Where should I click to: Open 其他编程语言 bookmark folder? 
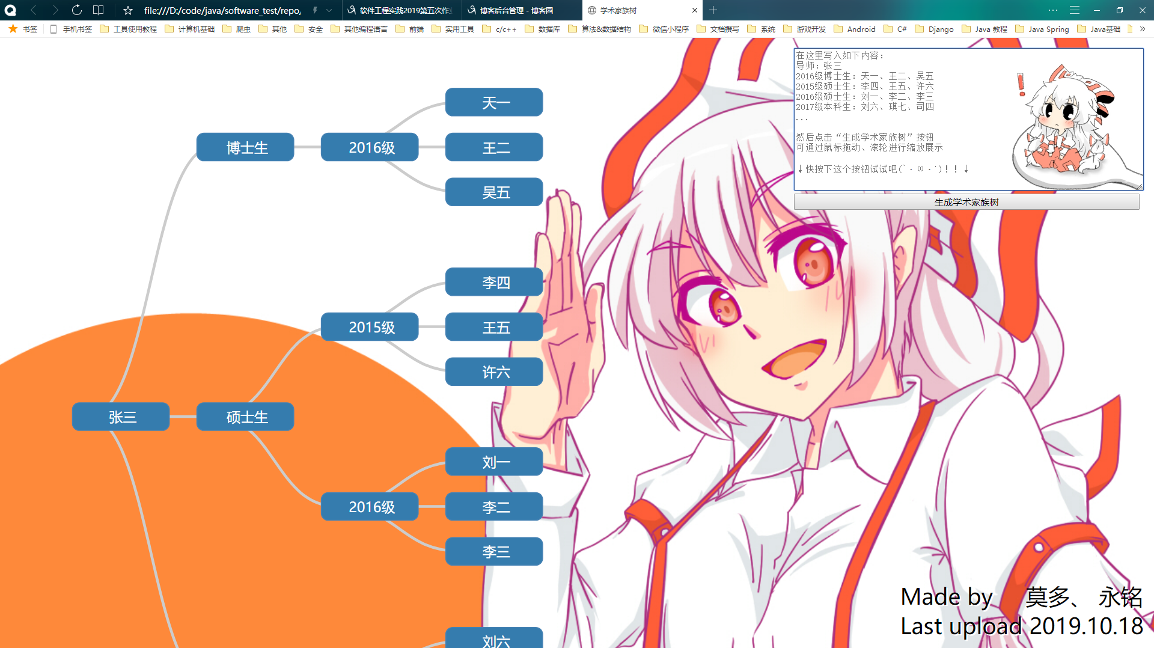click(x=359, y=29)
